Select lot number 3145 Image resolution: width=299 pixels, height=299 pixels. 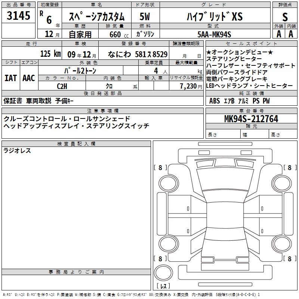click(18, 16)
